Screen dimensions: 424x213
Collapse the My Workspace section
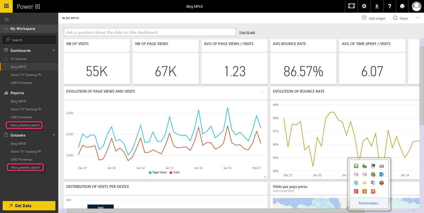(6, 29)
